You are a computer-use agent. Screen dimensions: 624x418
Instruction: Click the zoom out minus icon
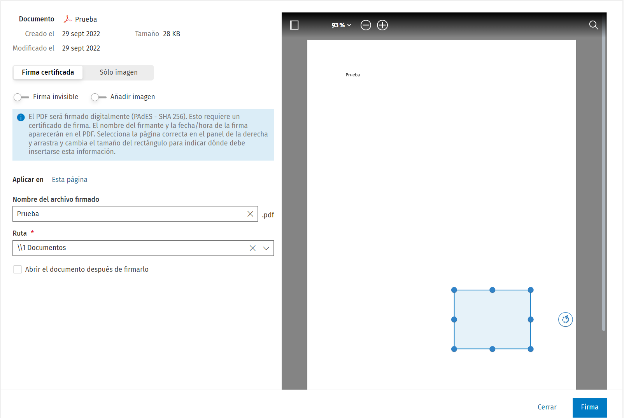coord(366,25)
